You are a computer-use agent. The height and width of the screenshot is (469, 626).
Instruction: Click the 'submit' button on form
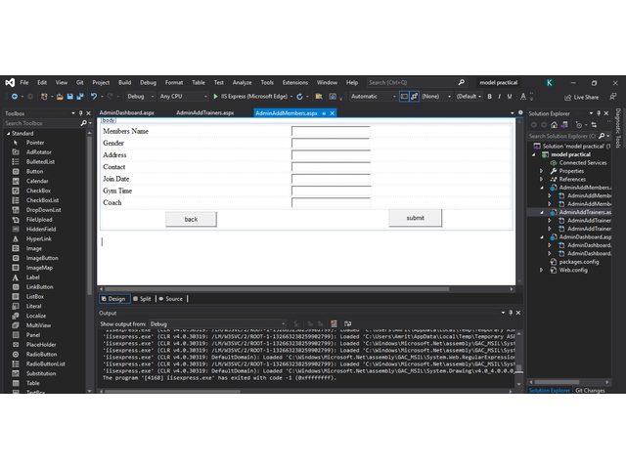[415, 218]
